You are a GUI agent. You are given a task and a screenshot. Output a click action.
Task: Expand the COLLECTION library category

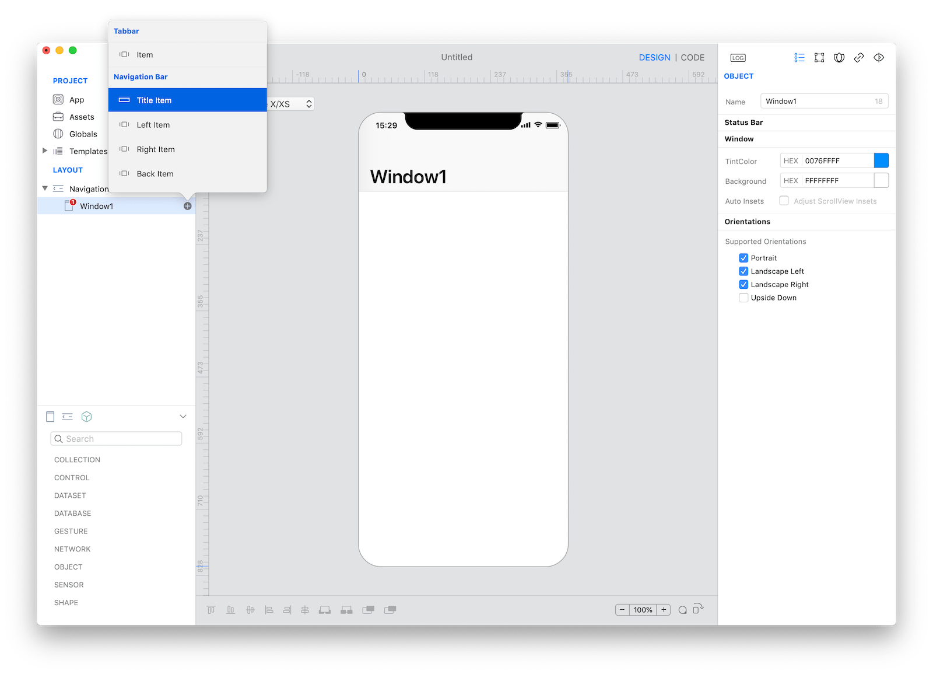[77, 460]
